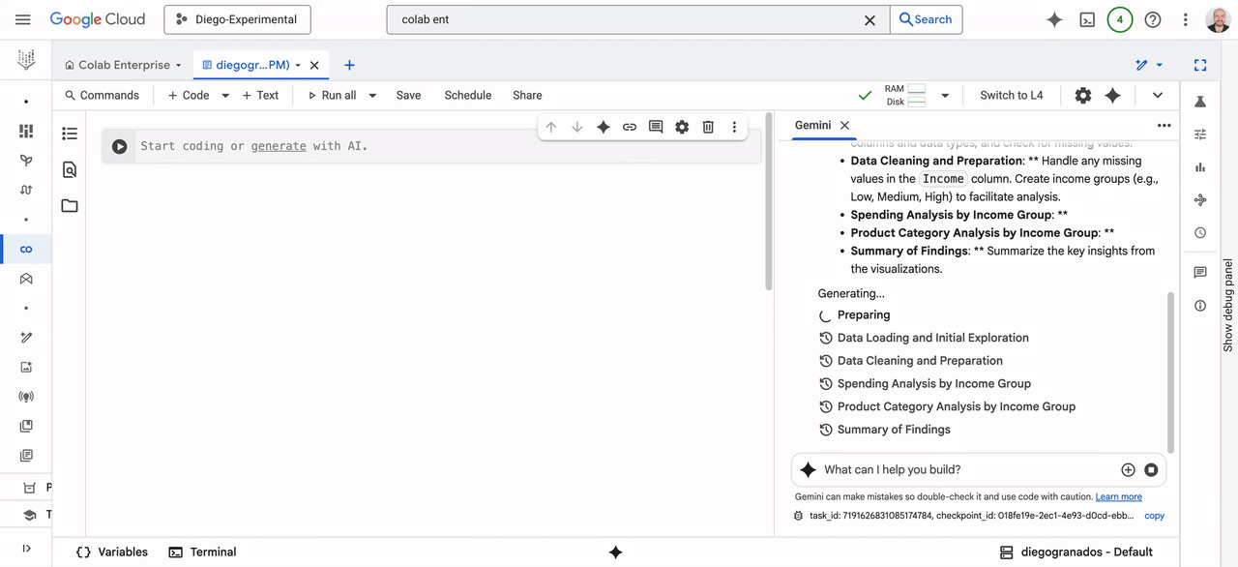1238x567 pixels.
Task: Show debug panel on right edge
Action: (x=1228, y=305)
